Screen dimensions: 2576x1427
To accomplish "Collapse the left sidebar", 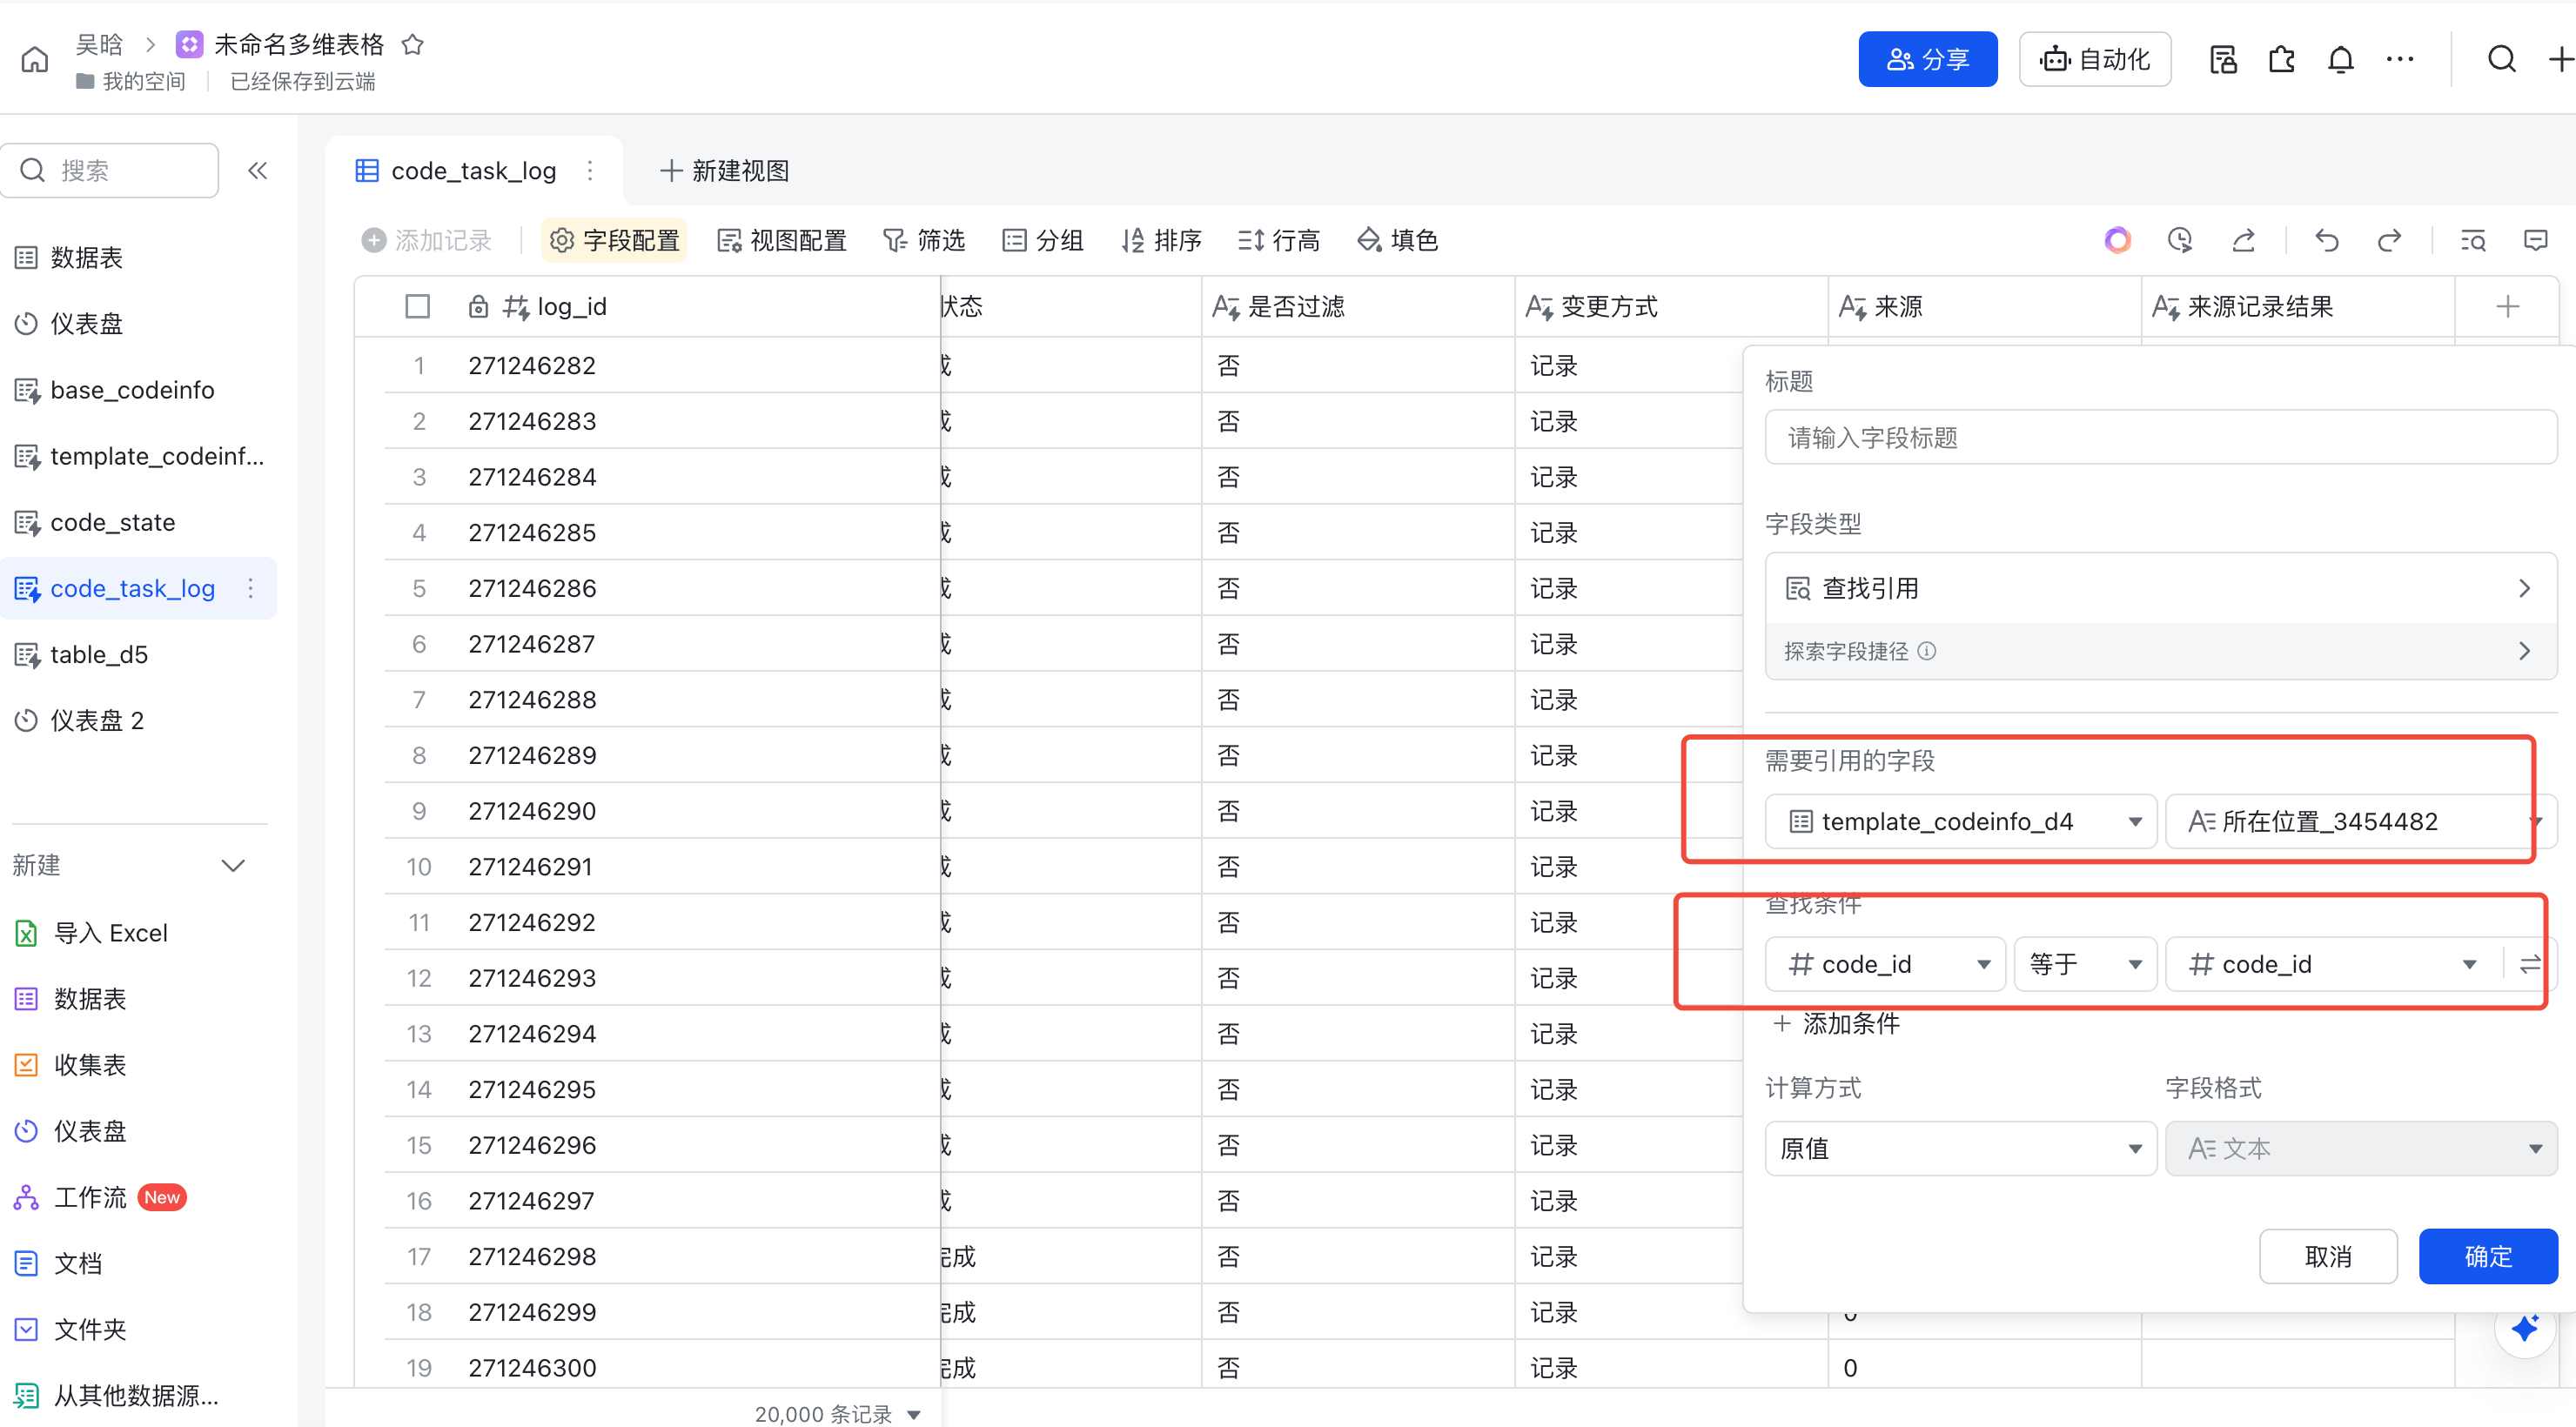I will (x=258, y=170).
